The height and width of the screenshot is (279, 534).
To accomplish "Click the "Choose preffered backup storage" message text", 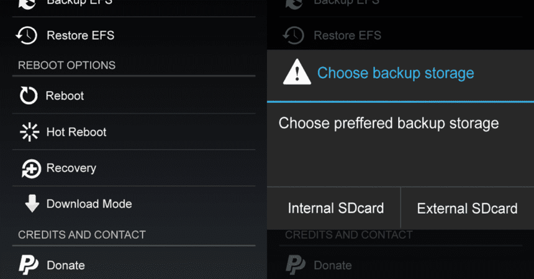I will coord(389,123).
